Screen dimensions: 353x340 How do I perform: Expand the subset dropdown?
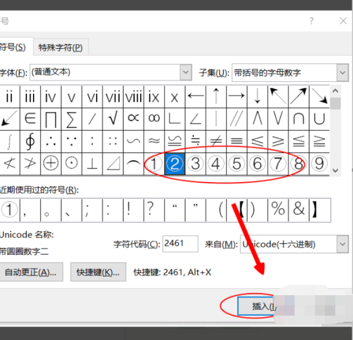tap(342, 72)
